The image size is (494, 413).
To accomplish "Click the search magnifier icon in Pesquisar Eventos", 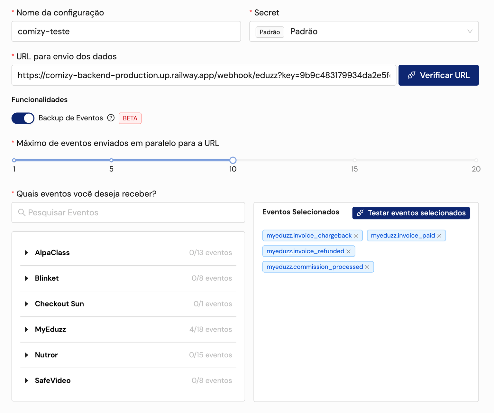I will [x=22, y=212].
